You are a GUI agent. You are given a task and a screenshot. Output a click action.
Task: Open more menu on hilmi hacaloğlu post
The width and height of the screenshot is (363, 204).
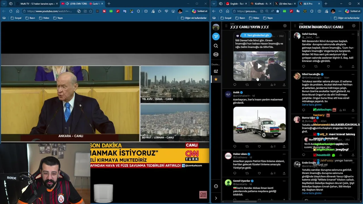353,74
